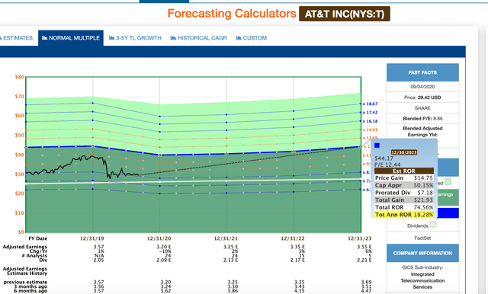The image size is (488, 294).
Task: Click the 12/31/20 fiscal year label
Action: tap(159, 238)
